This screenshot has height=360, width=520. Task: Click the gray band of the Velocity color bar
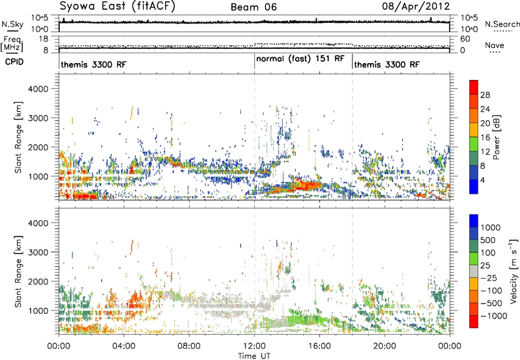[x=474, y=271]
